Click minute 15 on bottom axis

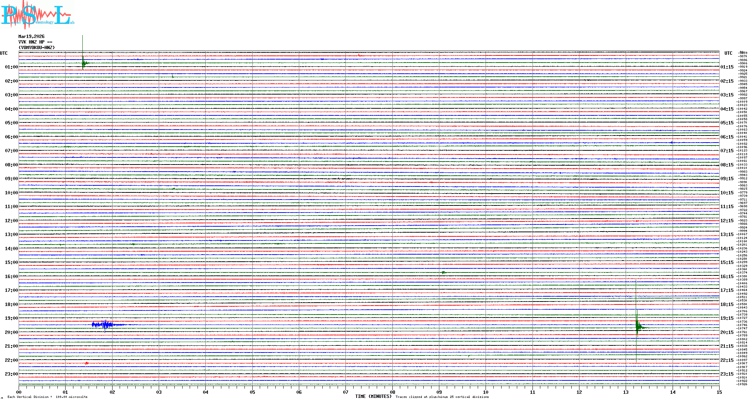point(719,392)
